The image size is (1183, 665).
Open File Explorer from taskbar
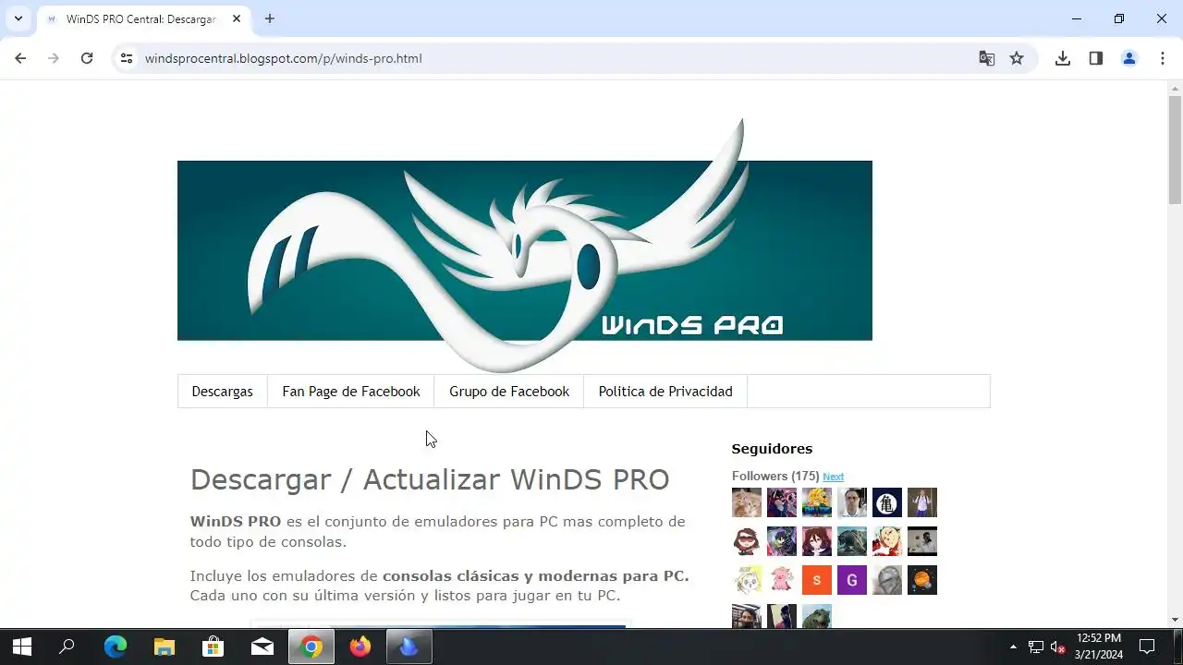(165, 647)
